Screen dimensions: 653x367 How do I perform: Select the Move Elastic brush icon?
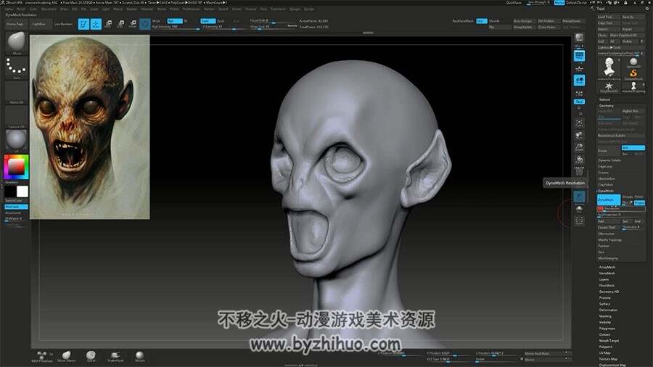66,356
